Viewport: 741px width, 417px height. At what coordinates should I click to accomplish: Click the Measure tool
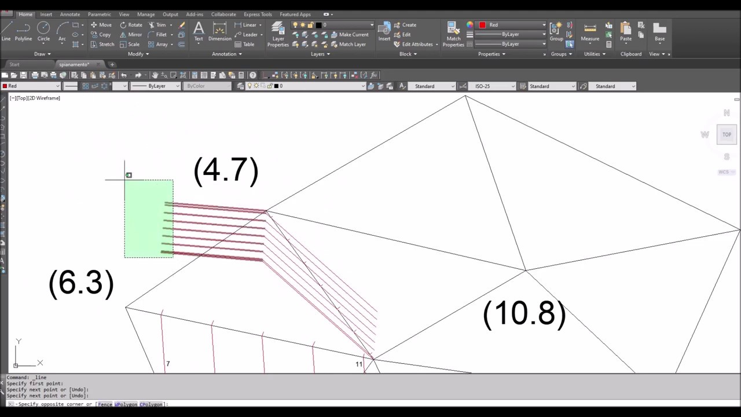click(590, 31)
